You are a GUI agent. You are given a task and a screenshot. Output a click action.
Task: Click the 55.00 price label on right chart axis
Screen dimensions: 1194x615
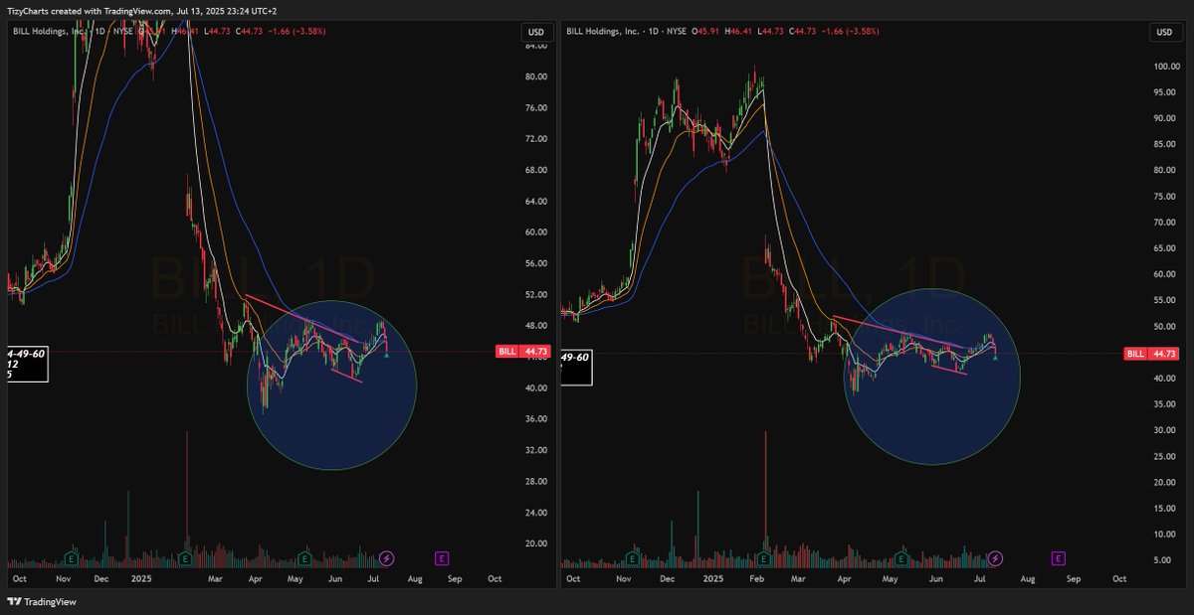click(1165, 300)
